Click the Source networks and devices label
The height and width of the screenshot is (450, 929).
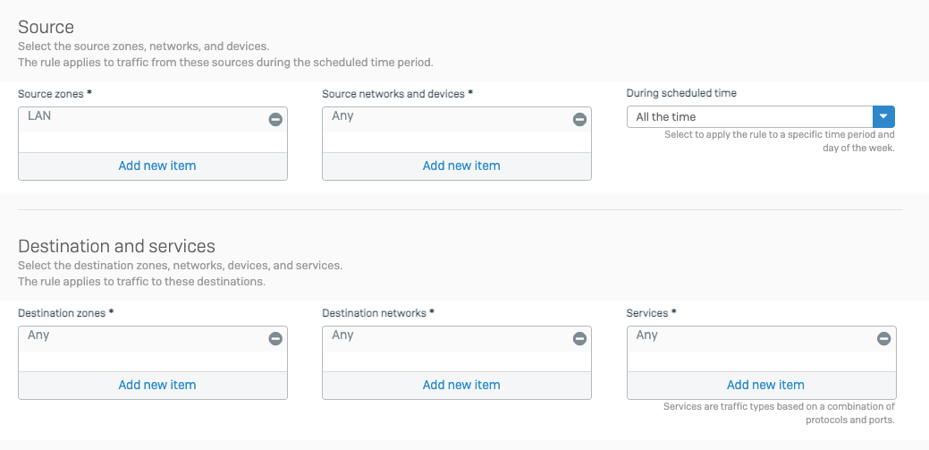(x=398, y=94)
